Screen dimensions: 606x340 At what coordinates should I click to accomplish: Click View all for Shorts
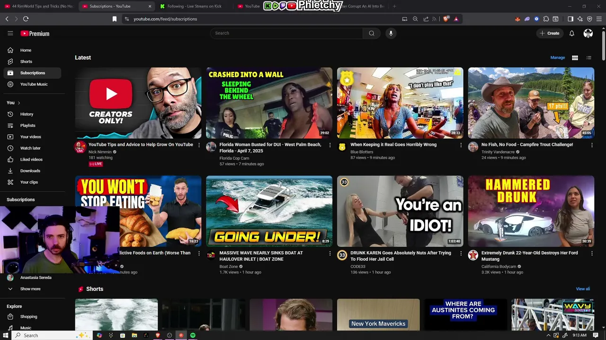pos(583,289)
